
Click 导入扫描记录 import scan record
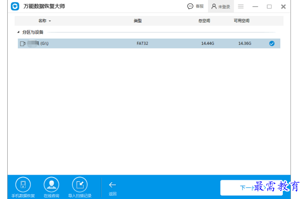(x=79, y=187)
